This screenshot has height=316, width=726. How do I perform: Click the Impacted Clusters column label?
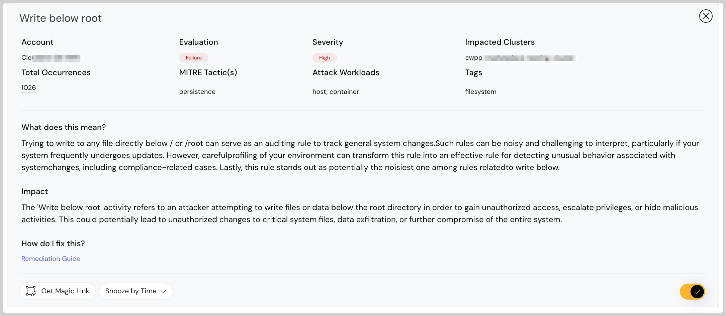(500, 42)
